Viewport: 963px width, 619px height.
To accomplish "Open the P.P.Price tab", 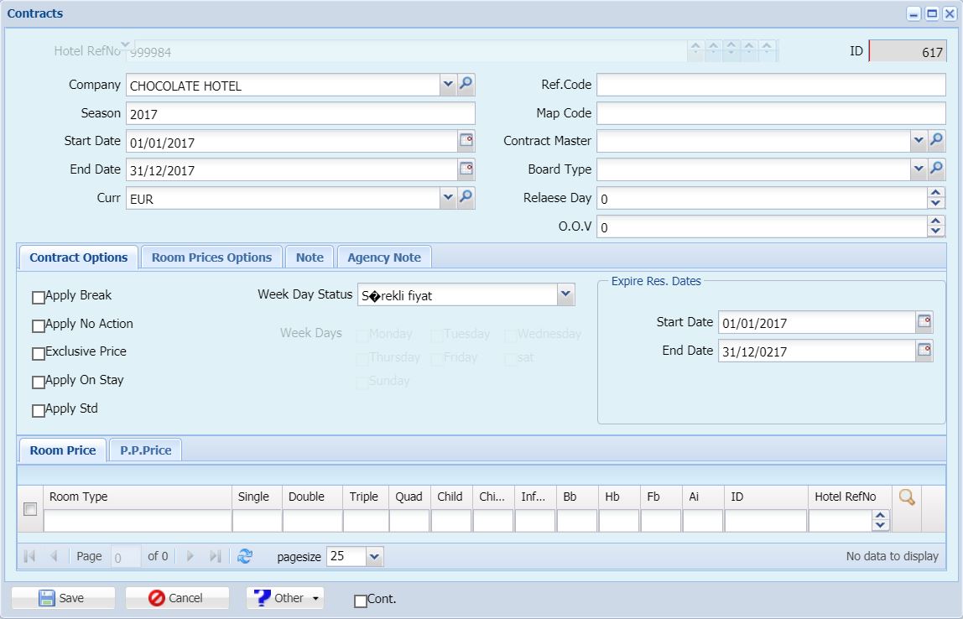I will point(146,450).
